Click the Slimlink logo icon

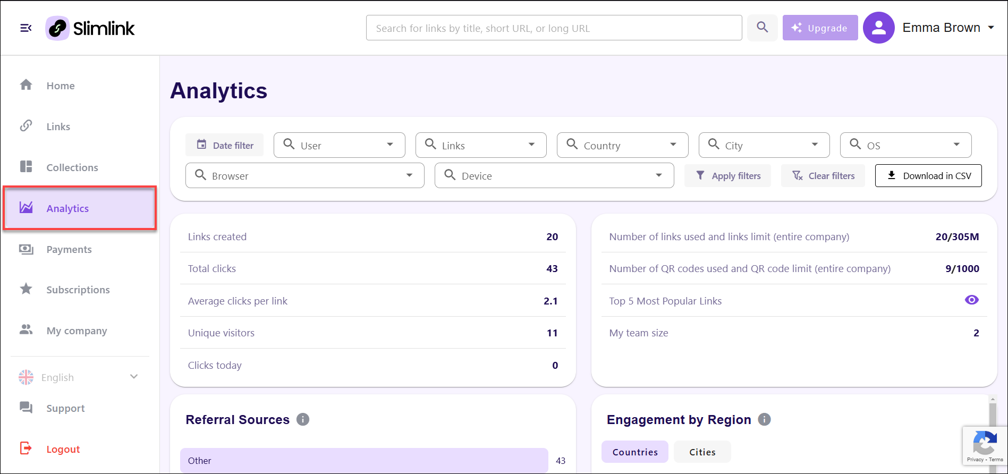[57, 28]
